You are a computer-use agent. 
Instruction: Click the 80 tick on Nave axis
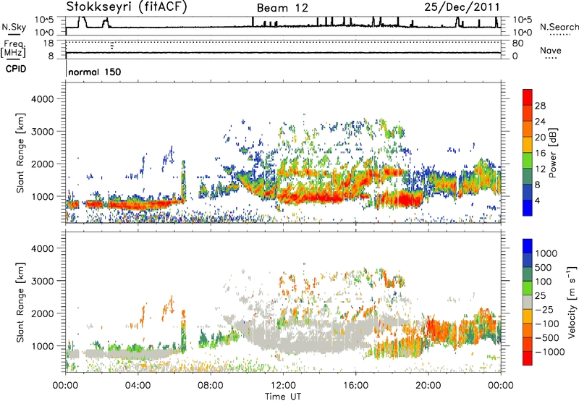(x=517, y=43)
